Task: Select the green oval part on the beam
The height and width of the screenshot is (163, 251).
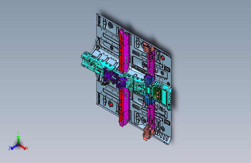Action: [158, 94]
